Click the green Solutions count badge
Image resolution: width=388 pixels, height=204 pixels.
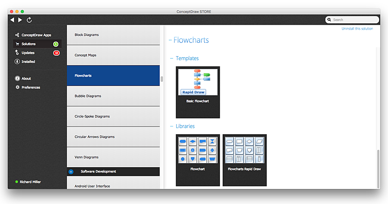coord(56,44)
